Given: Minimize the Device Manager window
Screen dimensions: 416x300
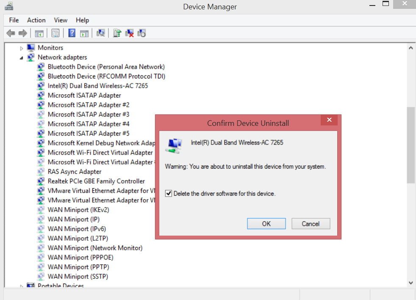Looking at the screenshot, I should (372, 5).
